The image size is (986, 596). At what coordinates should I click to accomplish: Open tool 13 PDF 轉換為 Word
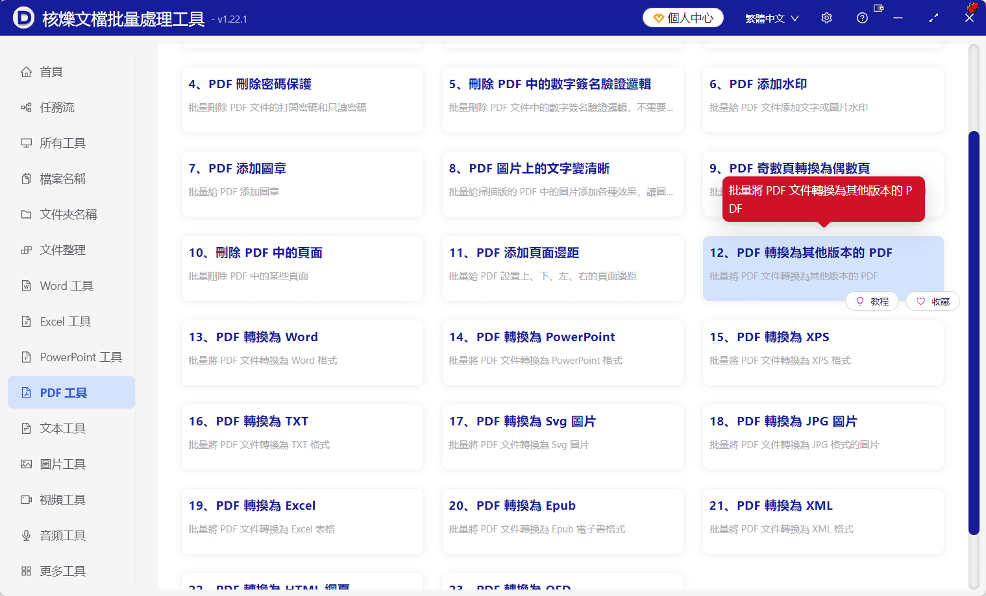pos(302,353)
